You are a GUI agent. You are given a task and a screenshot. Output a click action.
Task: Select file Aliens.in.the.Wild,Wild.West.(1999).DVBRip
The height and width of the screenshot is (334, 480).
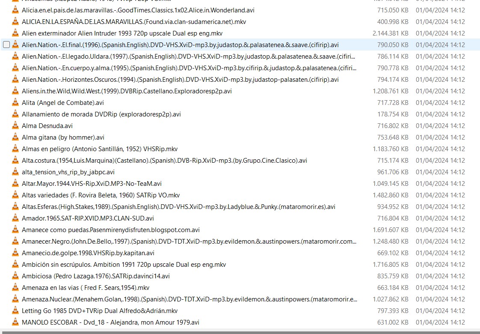(127, 91)
